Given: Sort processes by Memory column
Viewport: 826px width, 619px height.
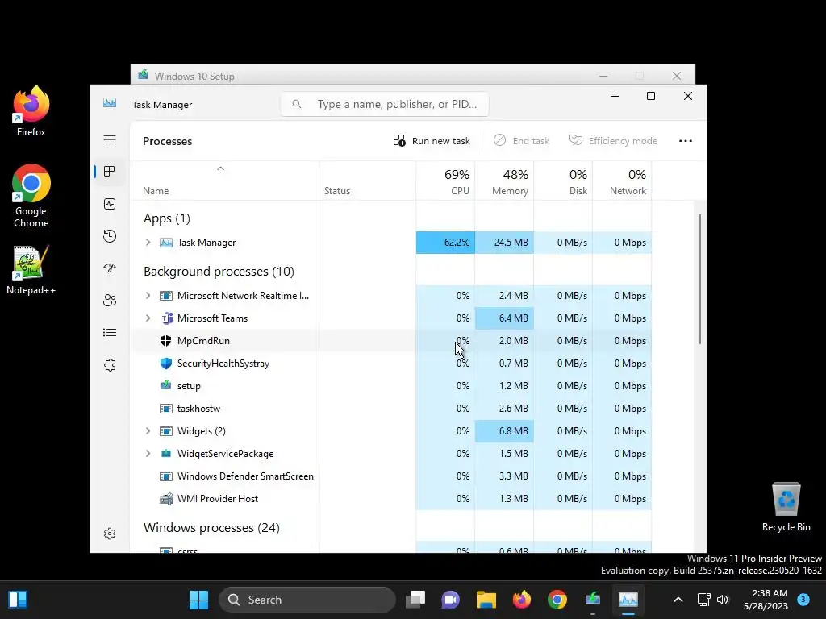Looking at the screenshot, I should click(x=505, y=181).
